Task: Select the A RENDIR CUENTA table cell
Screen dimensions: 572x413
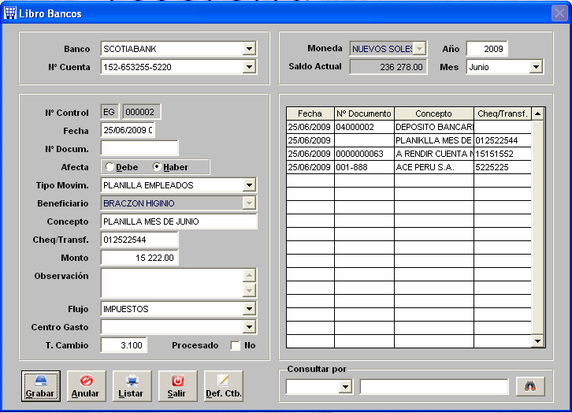Action: pos(434,154)
